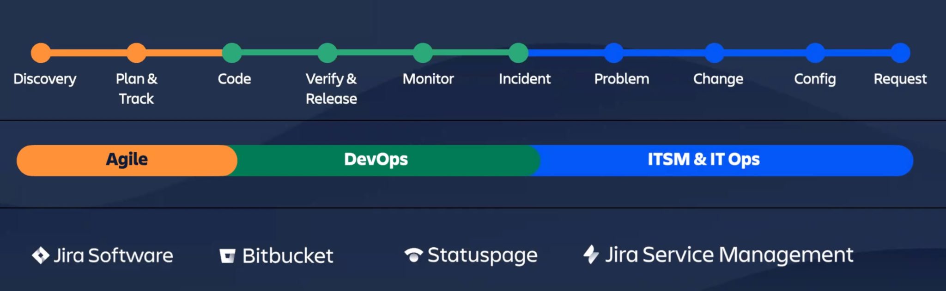Select the blue Config timeline dot

point(815,53)
